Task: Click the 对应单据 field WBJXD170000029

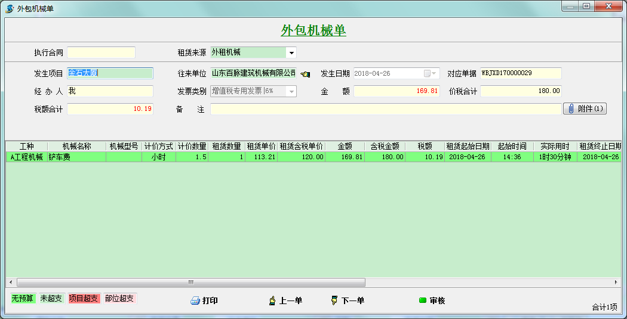Action: pos(521,73)
